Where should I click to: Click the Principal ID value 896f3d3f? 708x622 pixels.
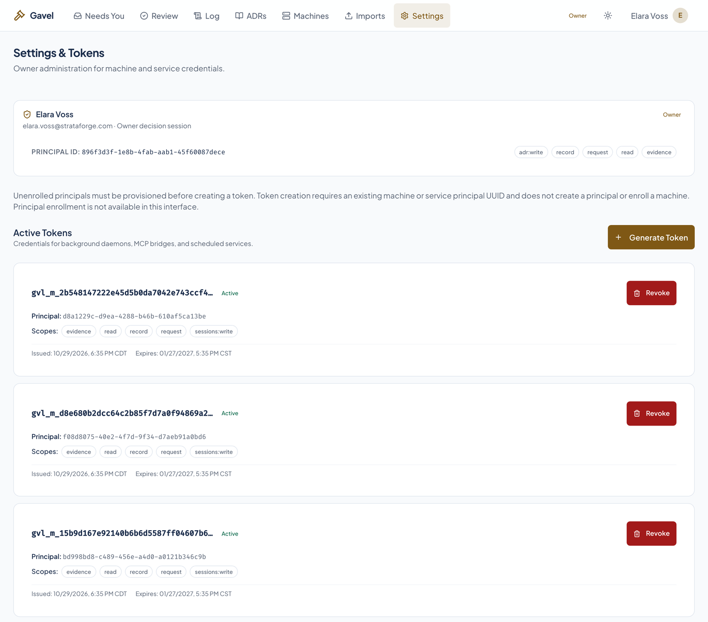tap(153, 152)
